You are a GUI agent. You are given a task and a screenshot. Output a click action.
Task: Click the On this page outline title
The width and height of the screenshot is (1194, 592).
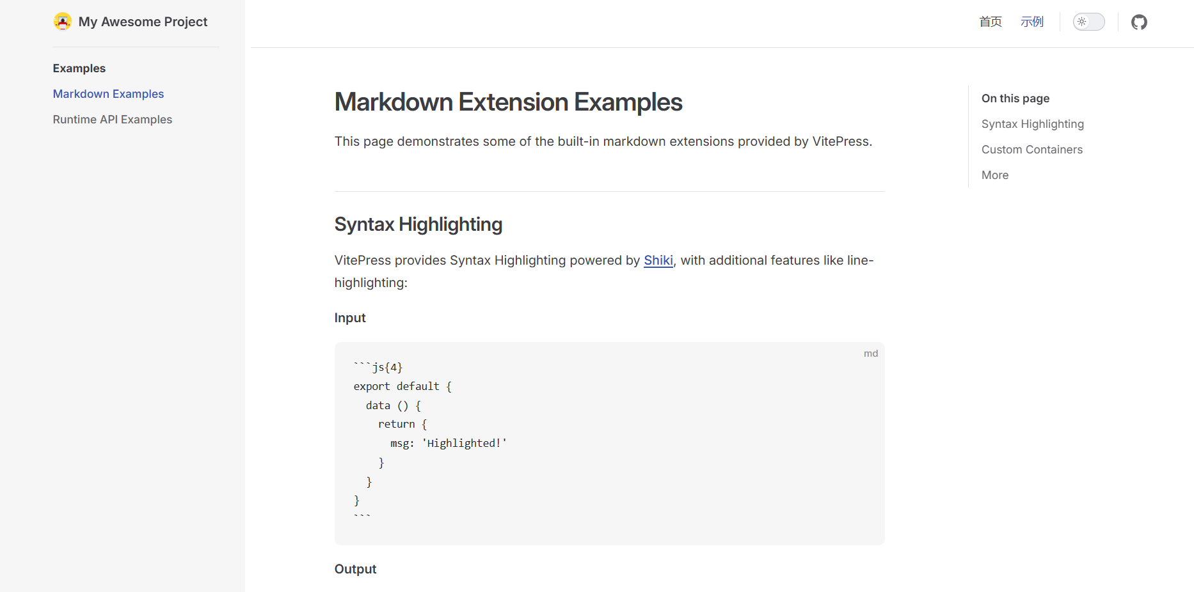pos(1015,98)
